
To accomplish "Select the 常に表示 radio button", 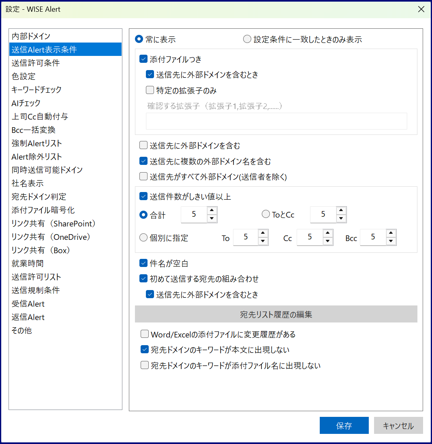I will coord(139,39).
